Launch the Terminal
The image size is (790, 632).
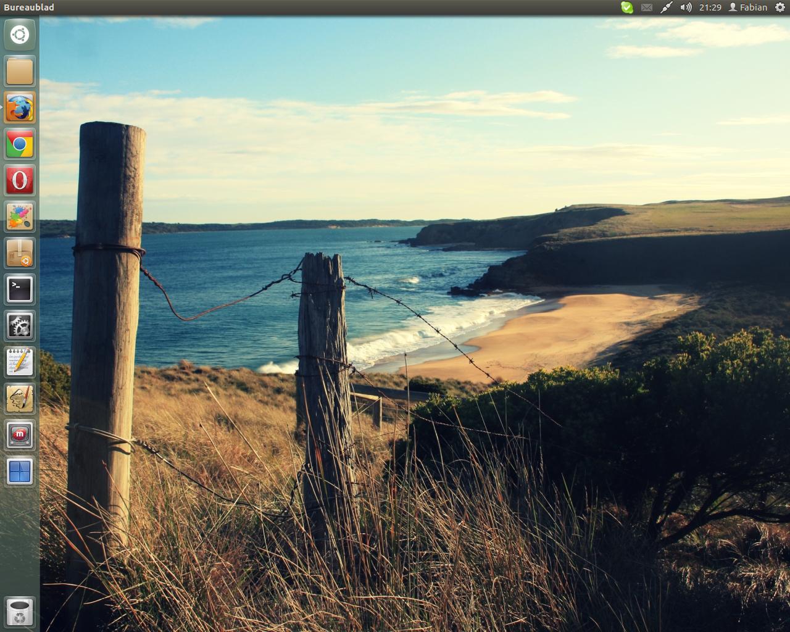click(20, 290)
